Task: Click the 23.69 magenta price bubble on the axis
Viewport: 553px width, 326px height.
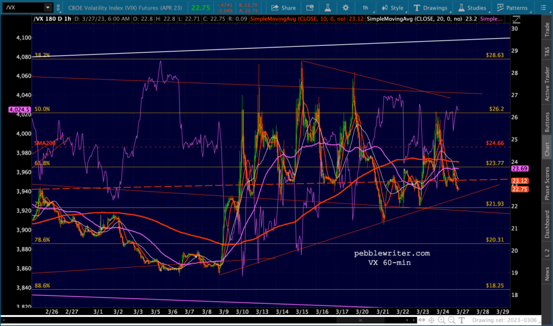Action: click(x=520, y=169)
